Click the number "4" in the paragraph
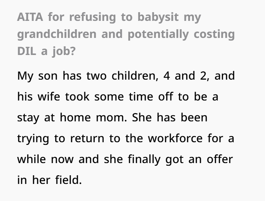This screenshot has width=265, height=201. pyautogui.click(x=167, y=76)
